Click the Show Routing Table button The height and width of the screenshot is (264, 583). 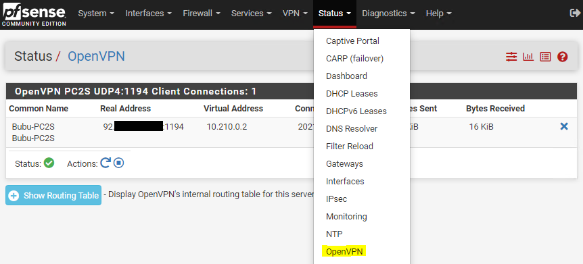coord(53,195)
